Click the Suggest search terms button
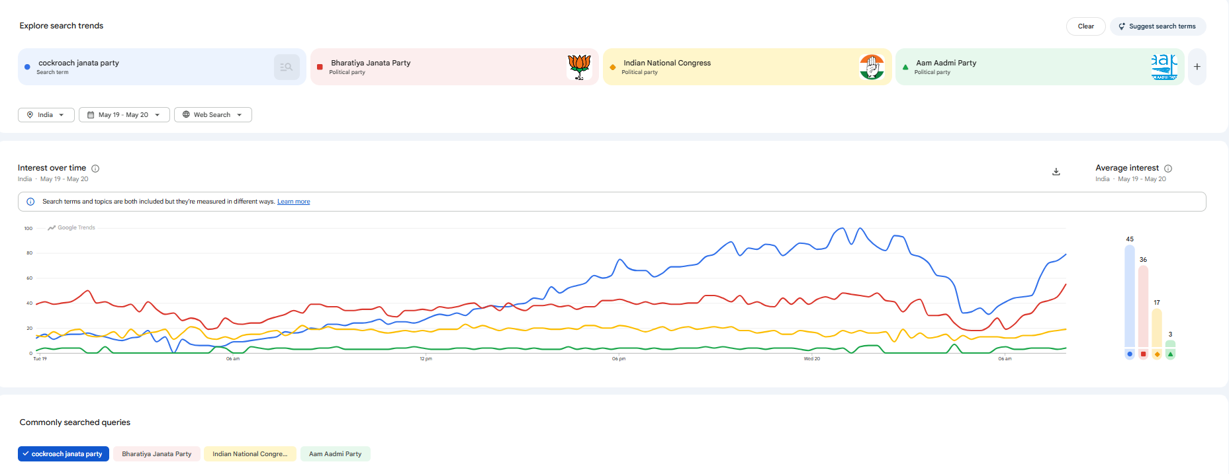Viewport: 1229px width, 474px height. pyautogui.click(x=1158, y=26)
